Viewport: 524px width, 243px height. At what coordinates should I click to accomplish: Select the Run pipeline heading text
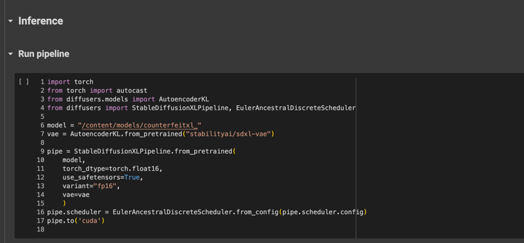point(44,54)
